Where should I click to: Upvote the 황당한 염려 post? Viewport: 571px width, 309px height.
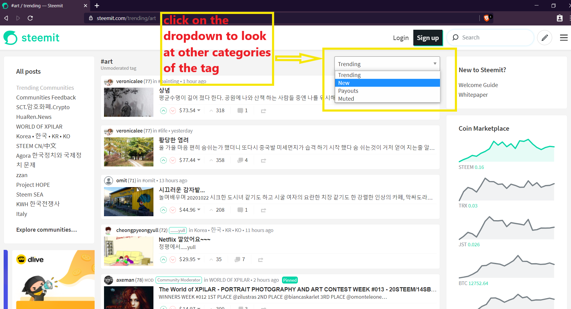click(x=163, y=160)
